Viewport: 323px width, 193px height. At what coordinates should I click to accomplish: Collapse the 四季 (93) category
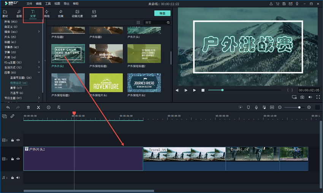pyautogui.click(x=39, y=72)
